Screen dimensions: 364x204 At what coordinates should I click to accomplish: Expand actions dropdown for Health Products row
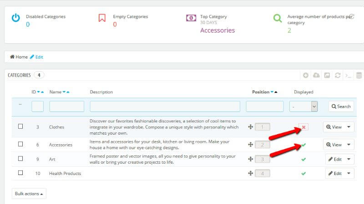[349, 173]
